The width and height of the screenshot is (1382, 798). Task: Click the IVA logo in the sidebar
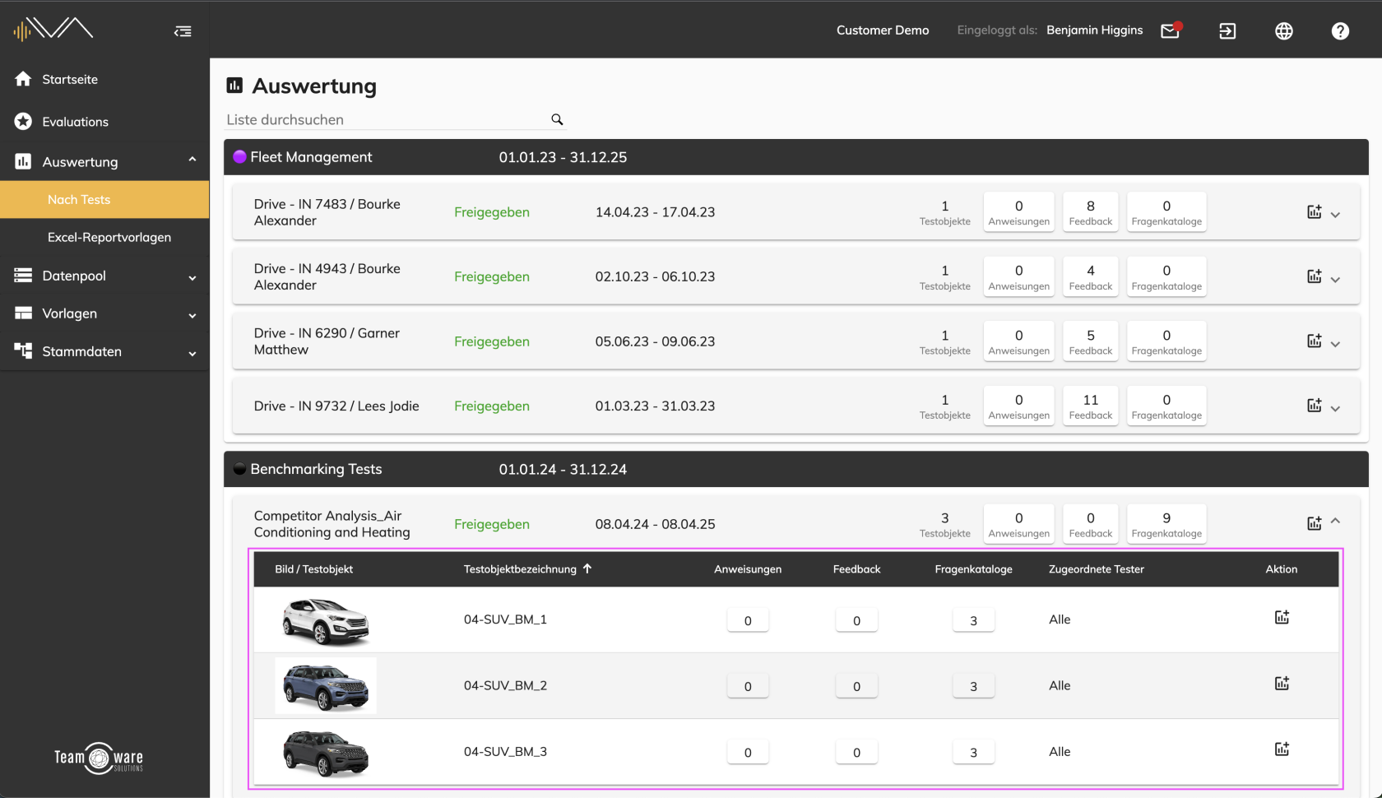tap(53, 30)
